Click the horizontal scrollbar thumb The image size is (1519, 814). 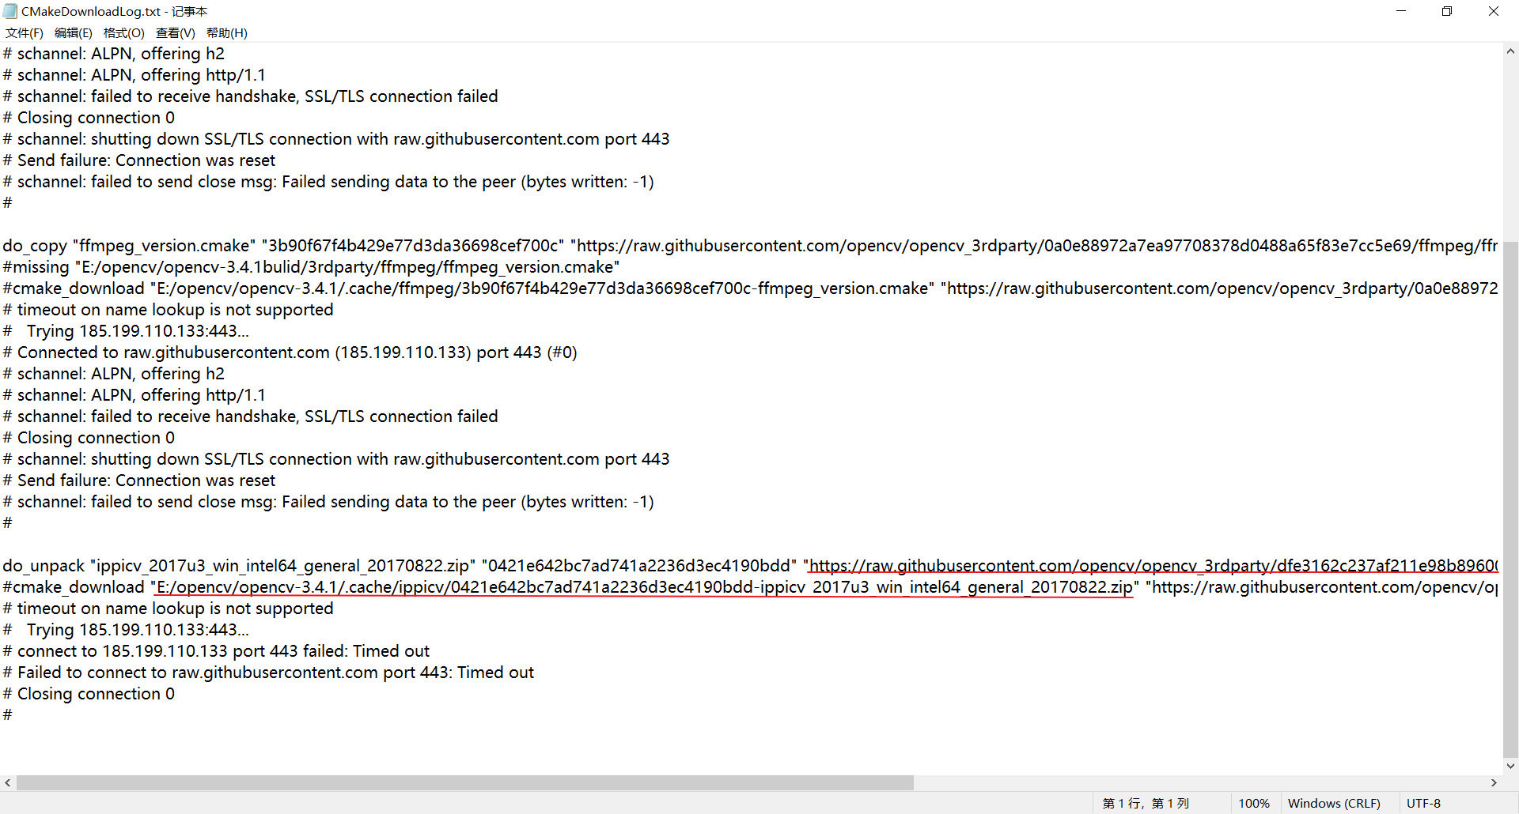465,782
